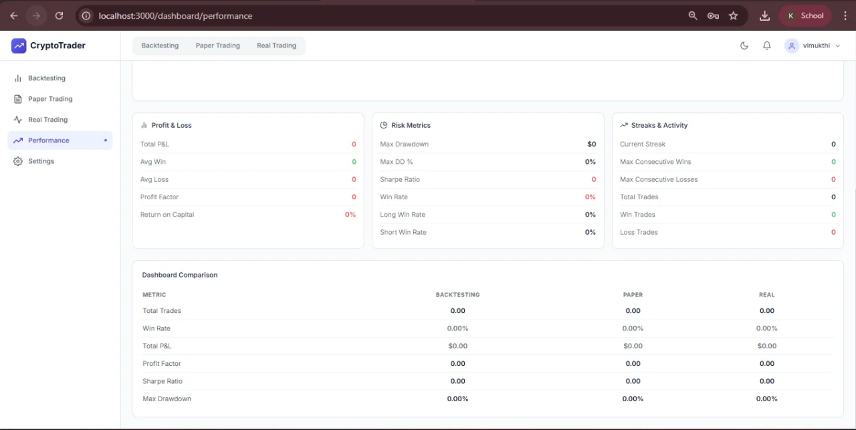The image size is (856, 430).
Task: Click the PAPER column header
Action: pyautogui.click(x=633, y=295)
